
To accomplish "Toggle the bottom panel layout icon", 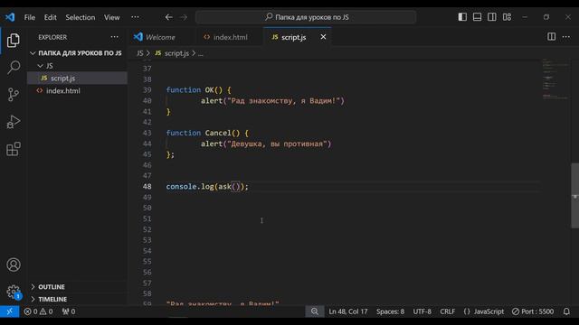I will (477, 17).
